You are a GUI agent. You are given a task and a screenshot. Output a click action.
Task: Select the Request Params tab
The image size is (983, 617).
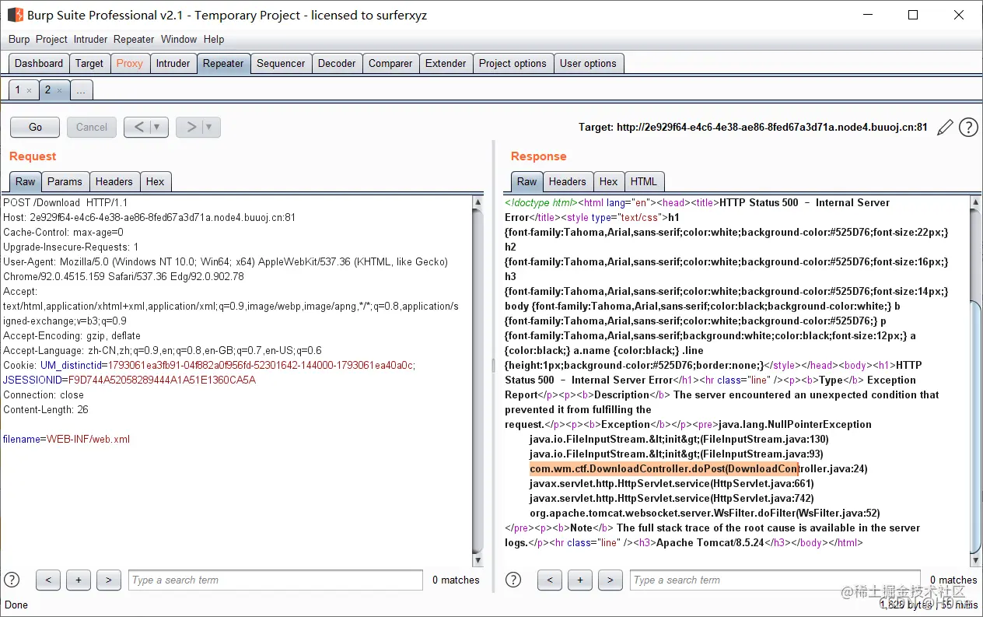(x=65, y=181)
